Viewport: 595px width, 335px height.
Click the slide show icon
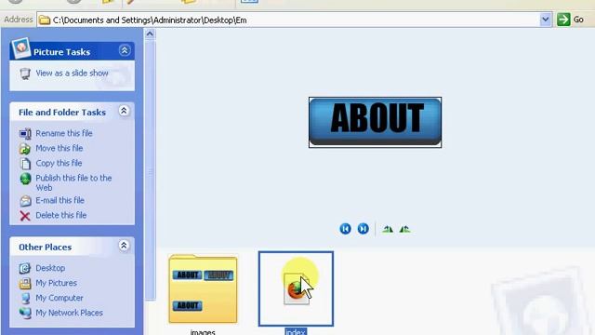[25, 74]
